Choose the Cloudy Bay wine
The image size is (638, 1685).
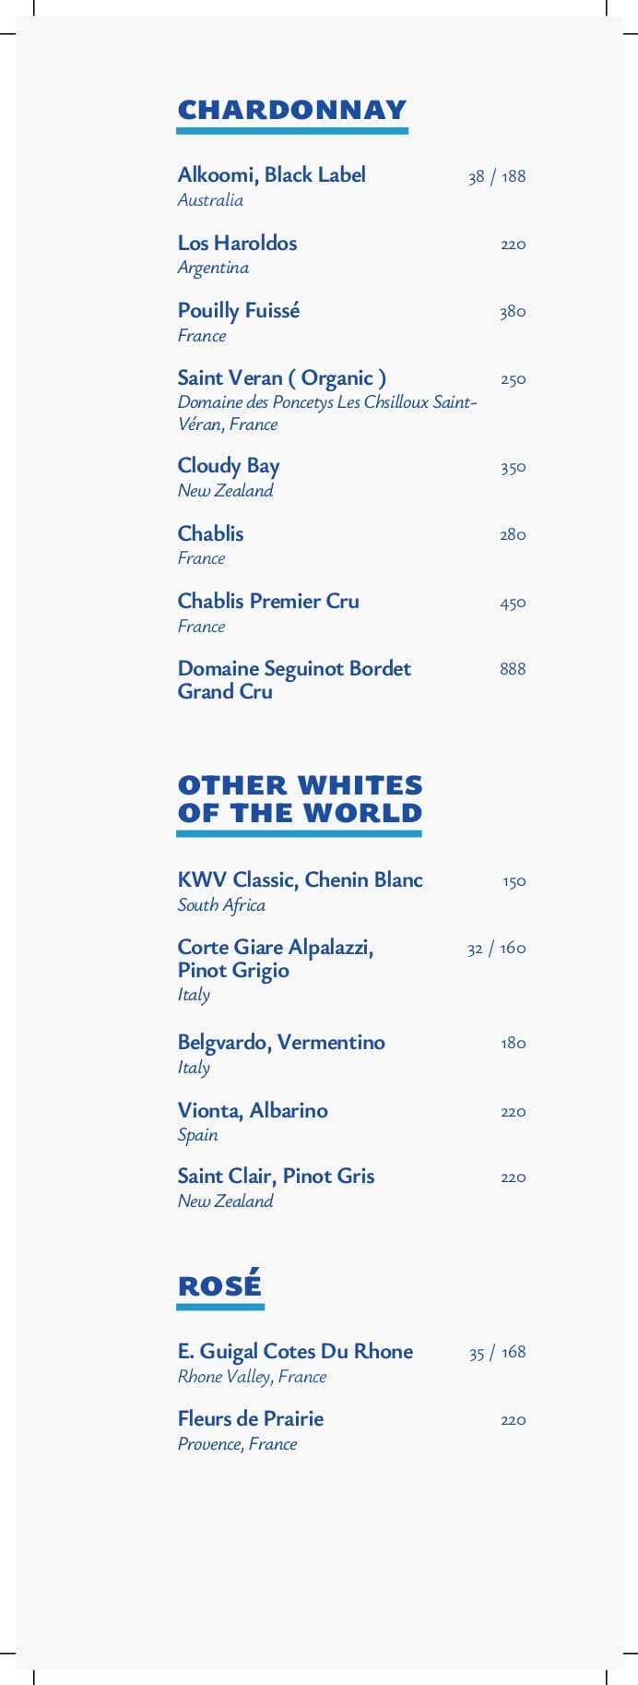pyautogui.click(x=228, y=465)
